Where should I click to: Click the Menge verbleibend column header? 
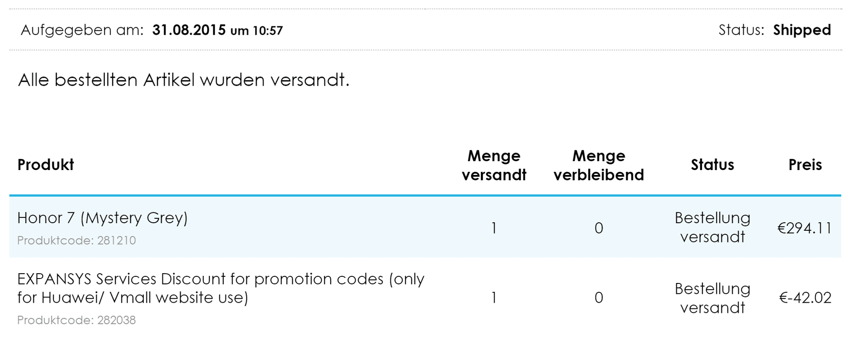599,165
